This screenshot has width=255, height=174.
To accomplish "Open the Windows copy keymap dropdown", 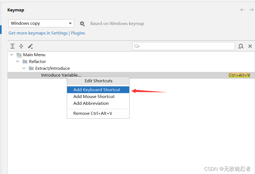I will pyautogui.click(x=41, y=23).
